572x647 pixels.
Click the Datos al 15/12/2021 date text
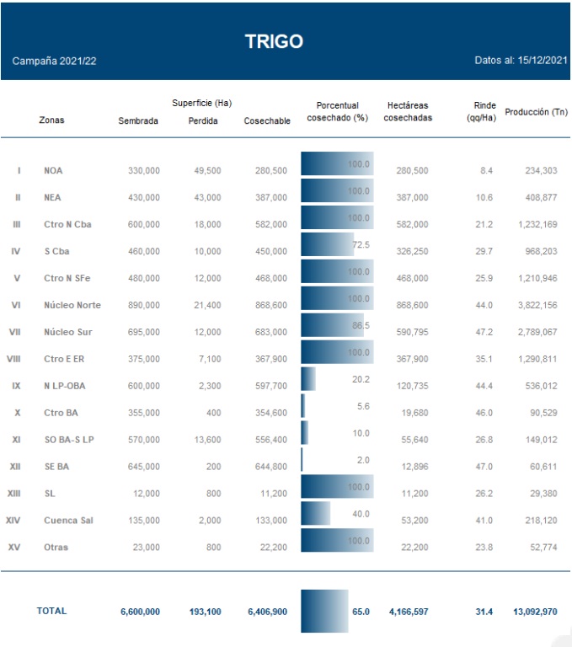[x=521, y=61]
